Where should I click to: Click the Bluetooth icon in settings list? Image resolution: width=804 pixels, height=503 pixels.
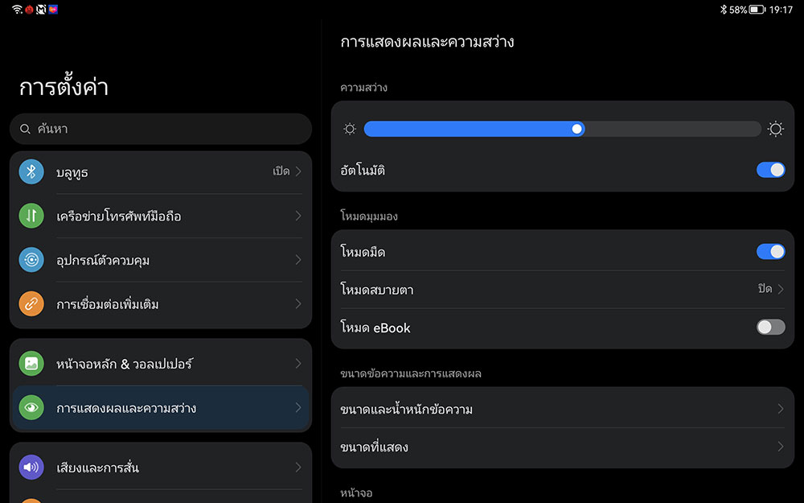pyautogui.click(x=31, y=171)
